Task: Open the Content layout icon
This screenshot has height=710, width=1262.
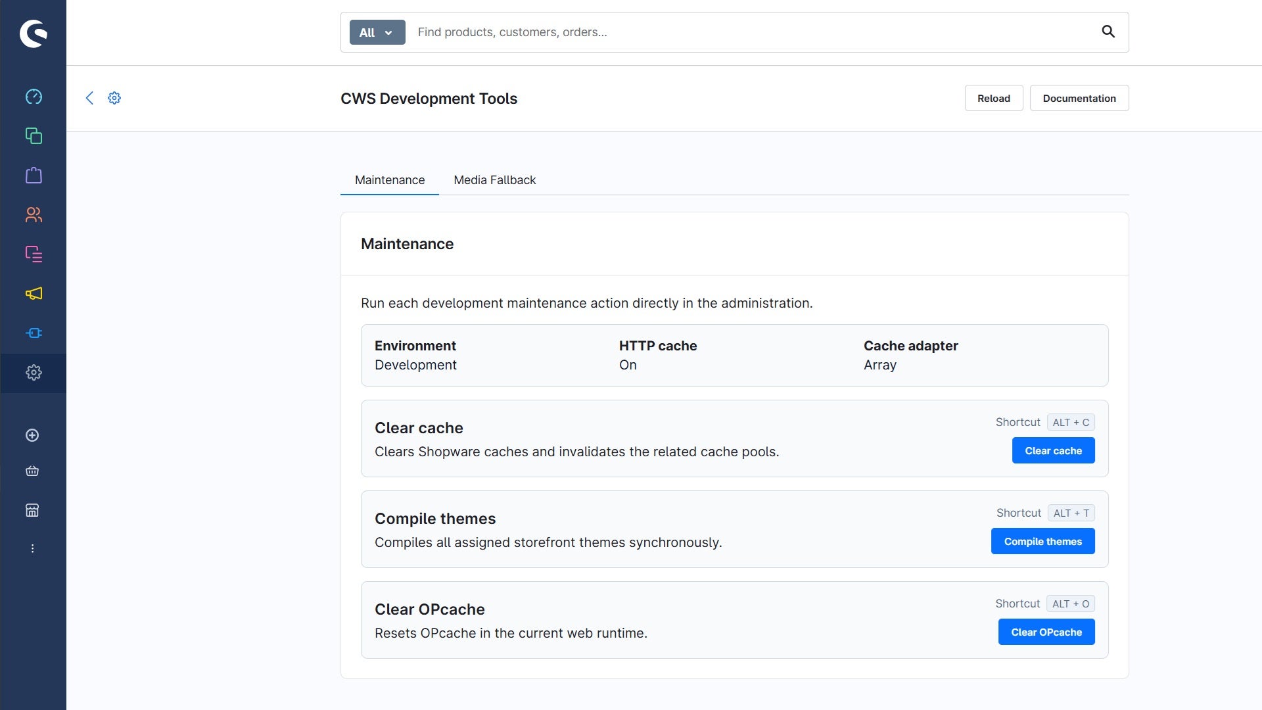Action: [x=34, y=254]
